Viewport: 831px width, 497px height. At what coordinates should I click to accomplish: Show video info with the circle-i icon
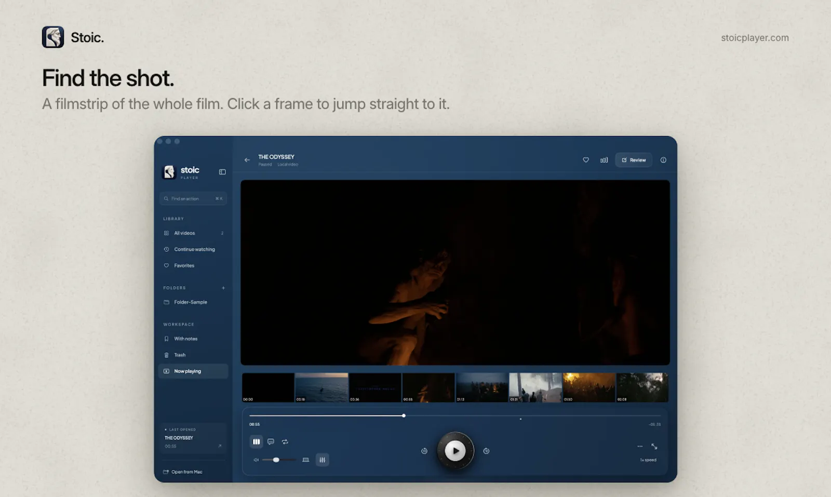tap(663, 160)
